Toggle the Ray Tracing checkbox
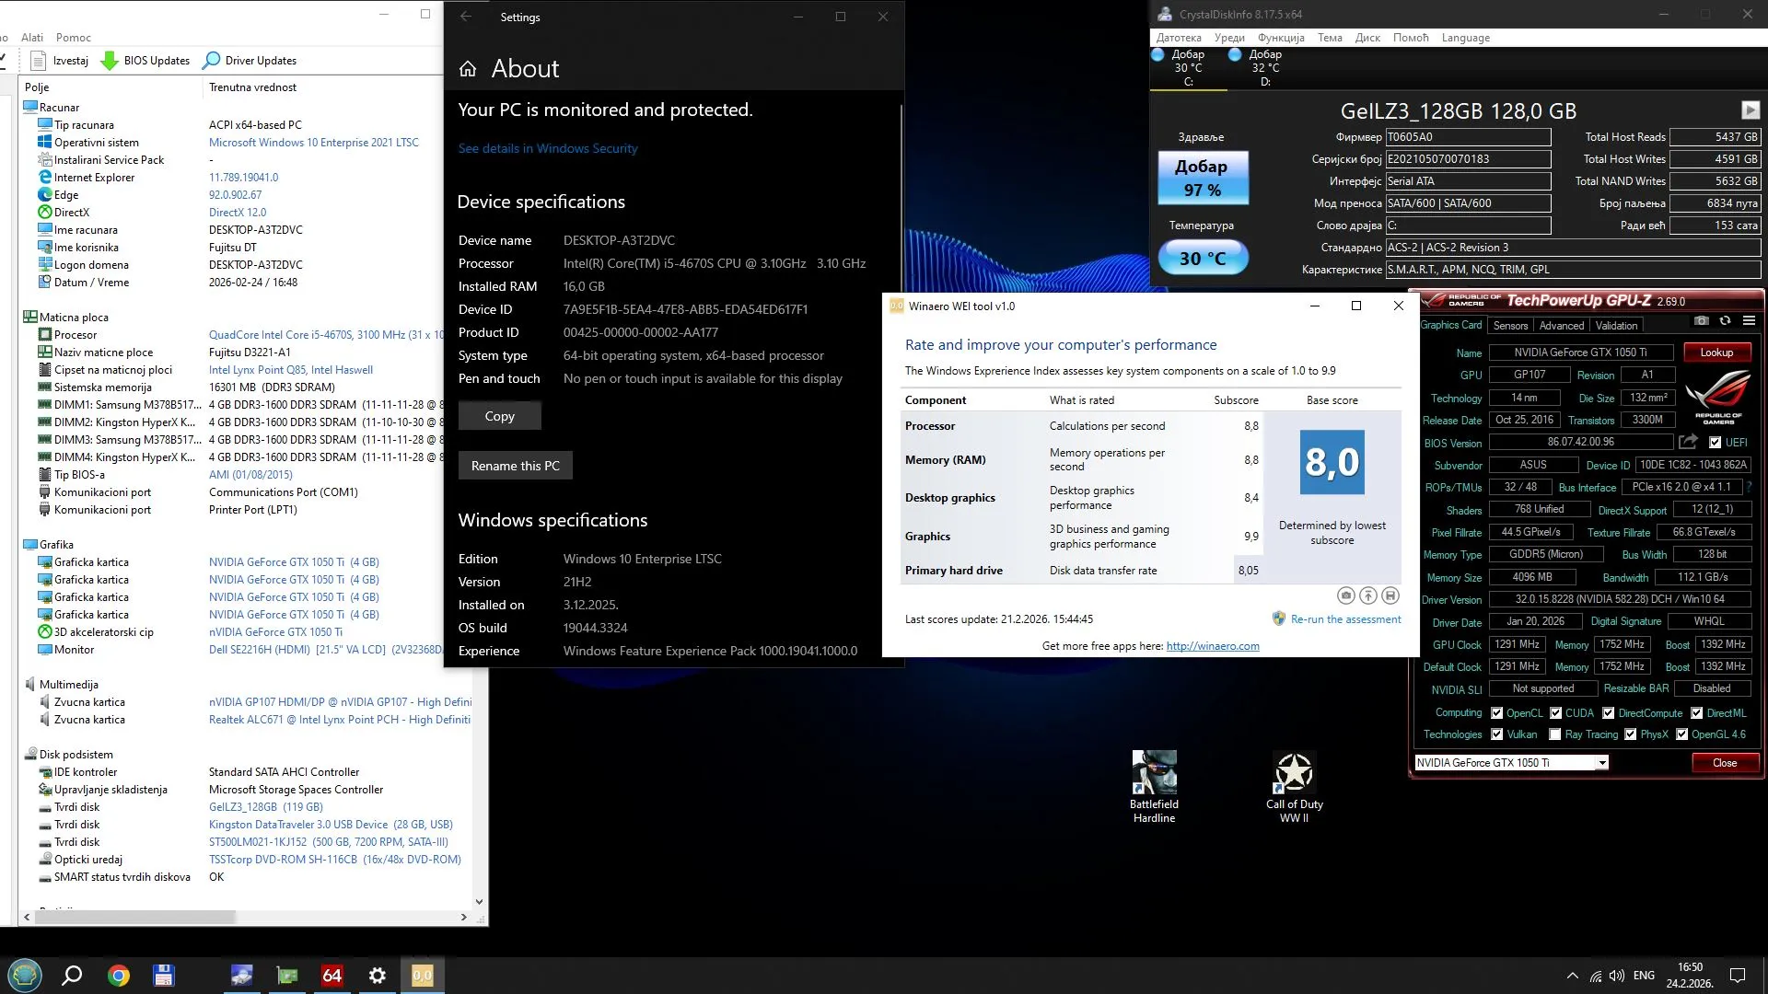The height and width of the screenshot is (994, 1768). coord(1555,734)
